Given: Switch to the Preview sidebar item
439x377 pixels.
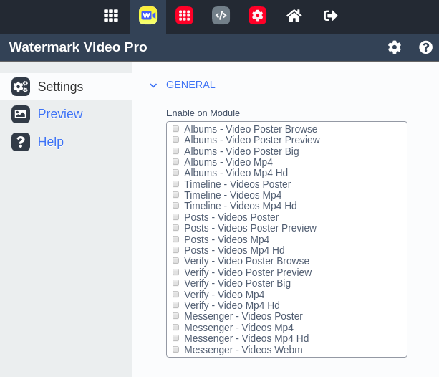Looking at the screenshot, I should 59,114.
